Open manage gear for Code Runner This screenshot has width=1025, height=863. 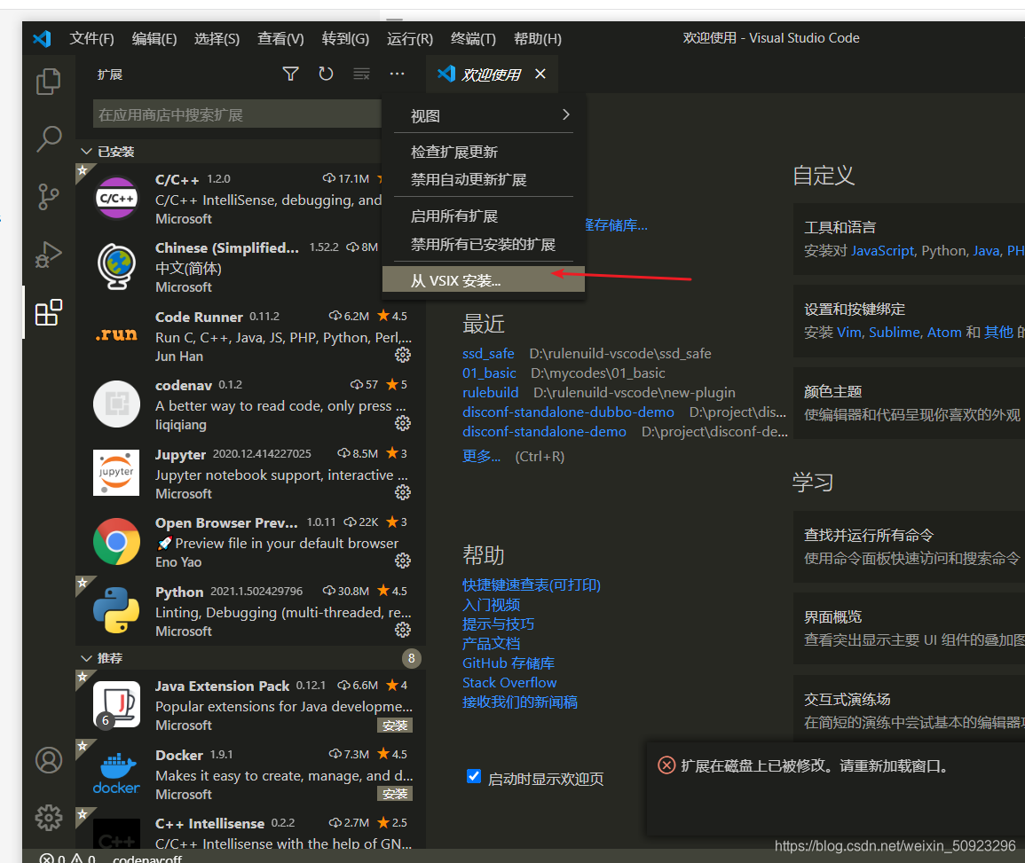coord(403,355)
